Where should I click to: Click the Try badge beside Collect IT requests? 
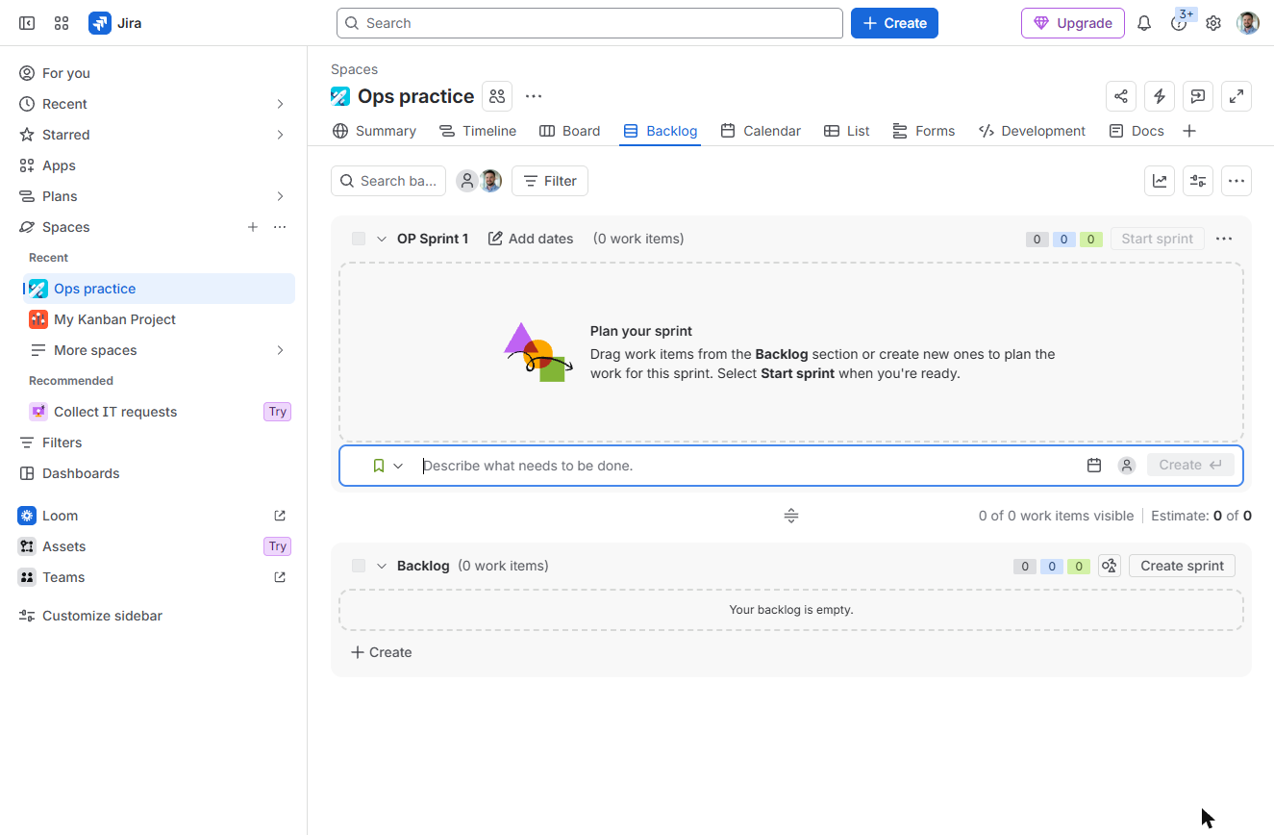[278, 412]
